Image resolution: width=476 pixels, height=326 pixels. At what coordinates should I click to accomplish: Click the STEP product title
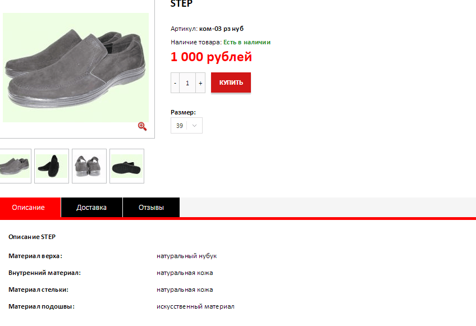(181, 3)
